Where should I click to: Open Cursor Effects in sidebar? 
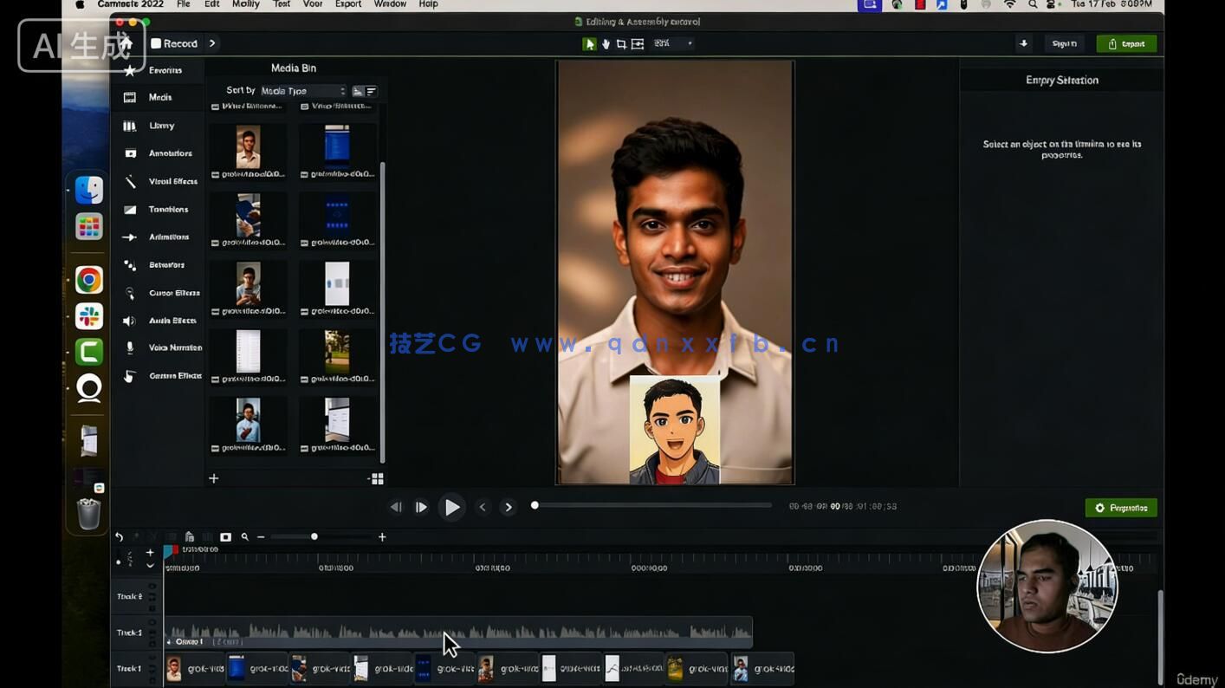[163, 293]
